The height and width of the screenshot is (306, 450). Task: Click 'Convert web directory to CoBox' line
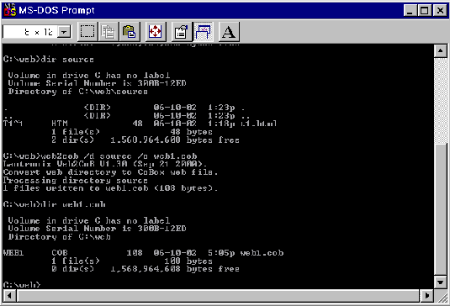(x=110, y=172)
